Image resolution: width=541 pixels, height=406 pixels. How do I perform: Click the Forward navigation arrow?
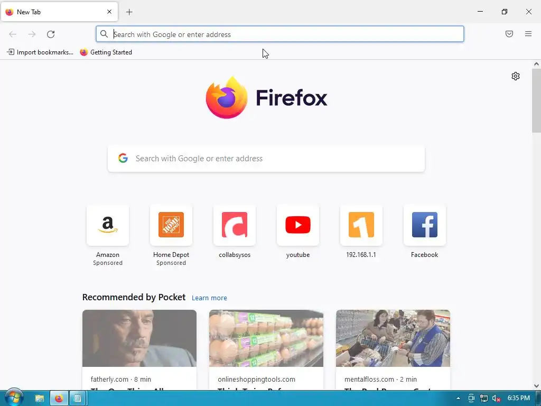click(32, 34)
